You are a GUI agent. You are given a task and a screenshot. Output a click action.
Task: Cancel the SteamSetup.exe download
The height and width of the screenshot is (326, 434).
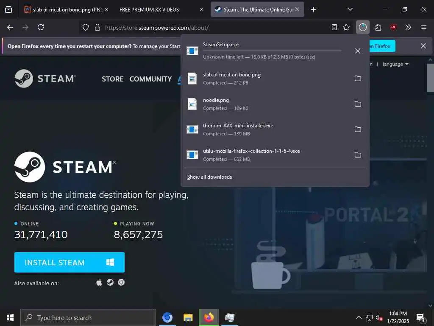pos(358,51)
